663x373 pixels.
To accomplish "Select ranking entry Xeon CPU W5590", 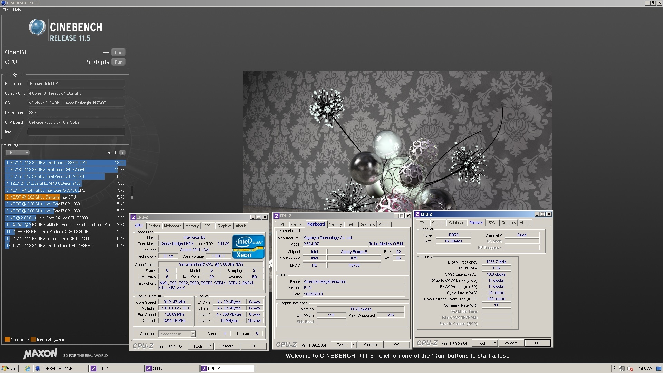I will (65, 170).
